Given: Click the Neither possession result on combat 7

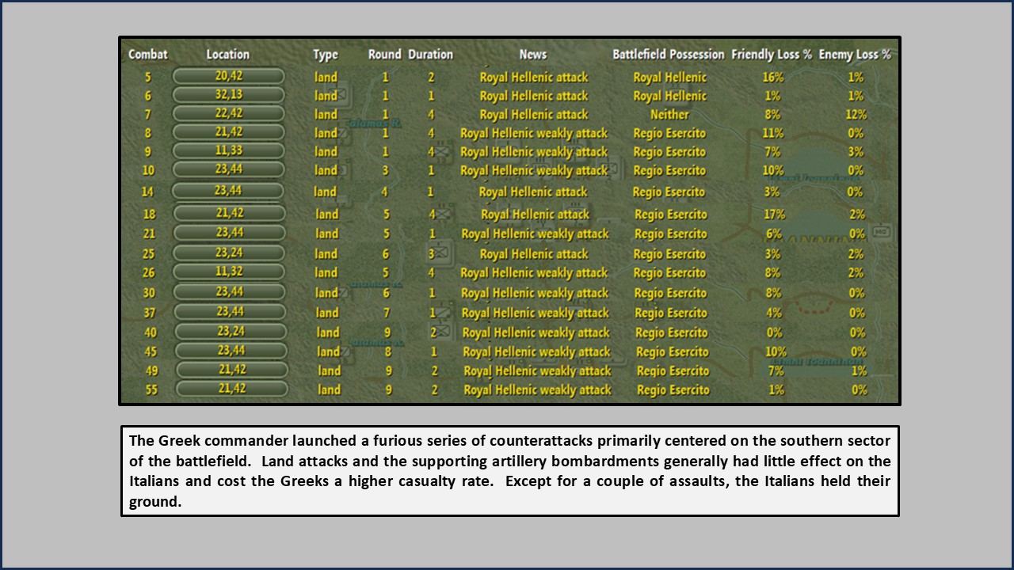Looking at the screenshot, I should (x=669, y=115).
